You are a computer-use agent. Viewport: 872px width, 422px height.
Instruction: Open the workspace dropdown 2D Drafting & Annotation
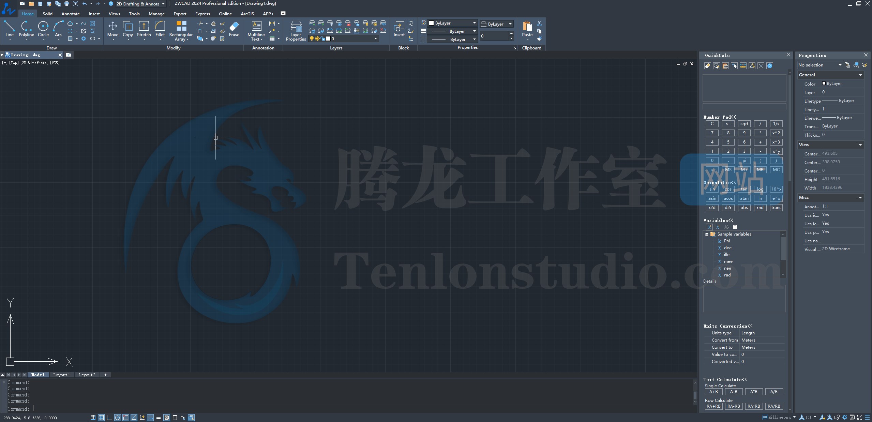[140, 4]
